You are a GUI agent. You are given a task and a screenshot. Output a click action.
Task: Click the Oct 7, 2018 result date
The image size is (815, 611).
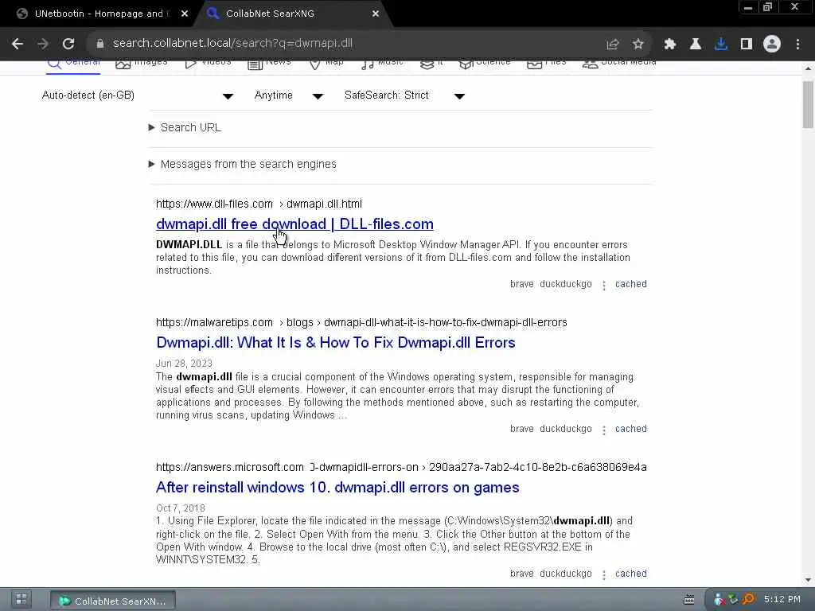181,508
